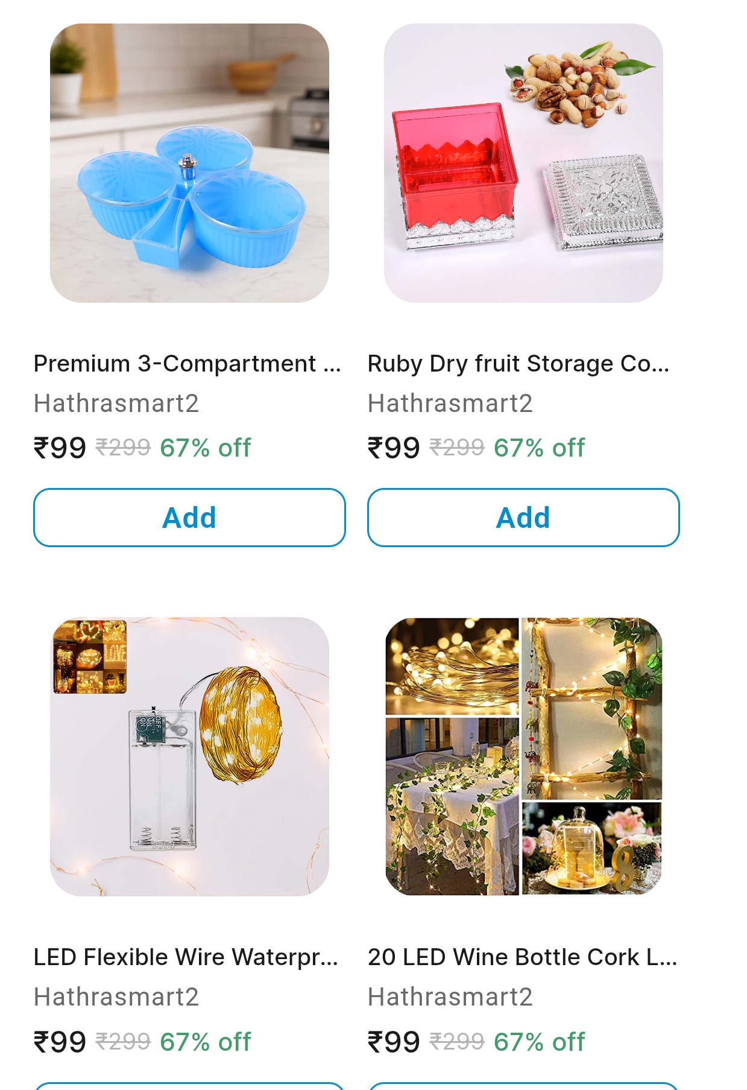Tap Hathrasmart2 seller under Ruby storage box
This screenshot has width=747, height=1090.
tap(450, 404)
